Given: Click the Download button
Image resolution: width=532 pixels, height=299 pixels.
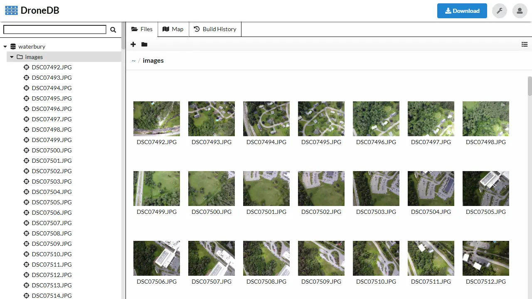Looking at the screenshot, I should pos(462,11).
